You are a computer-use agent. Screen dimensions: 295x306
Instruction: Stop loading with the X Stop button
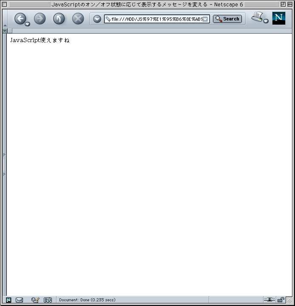point(78,19)
